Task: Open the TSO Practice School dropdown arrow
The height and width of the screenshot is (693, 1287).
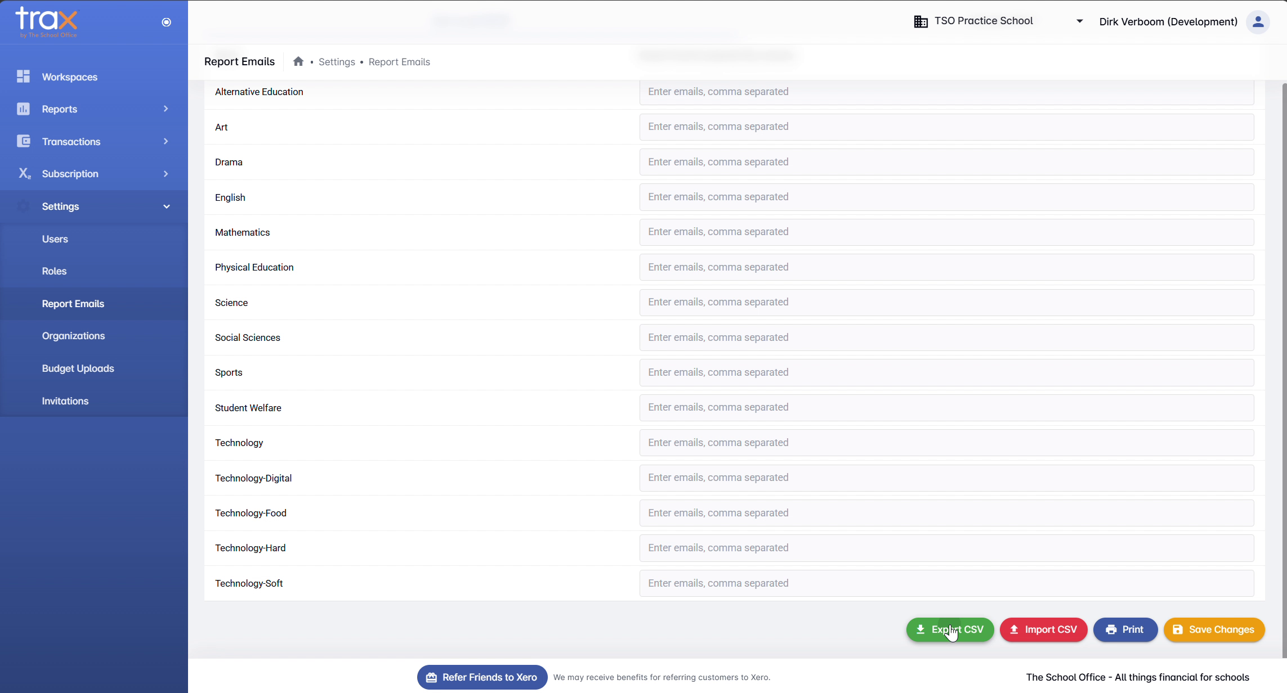Action: (x=1079, y=21)
